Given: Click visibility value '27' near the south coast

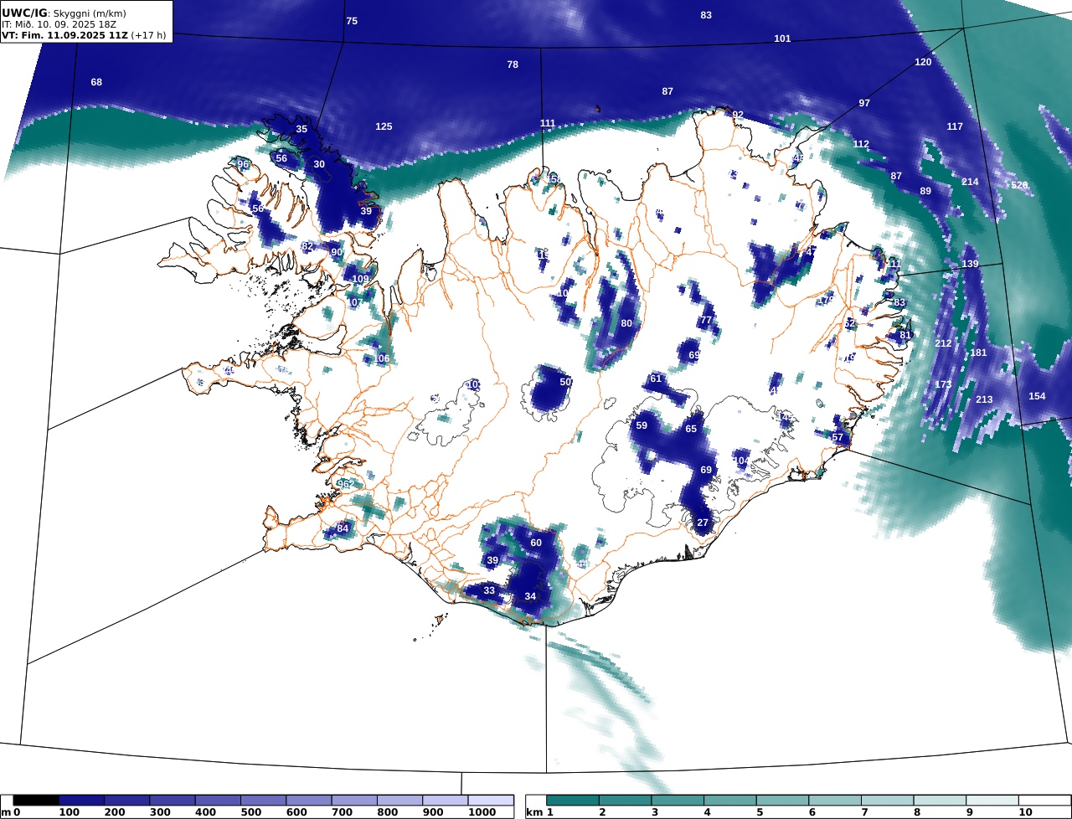Looking at the screenshot, I should click(x=703, y=523).
